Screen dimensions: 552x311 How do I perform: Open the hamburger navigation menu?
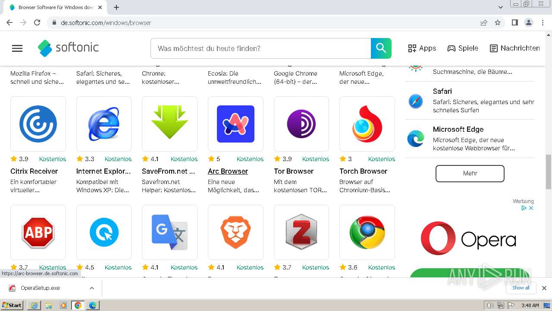point(17,48)
